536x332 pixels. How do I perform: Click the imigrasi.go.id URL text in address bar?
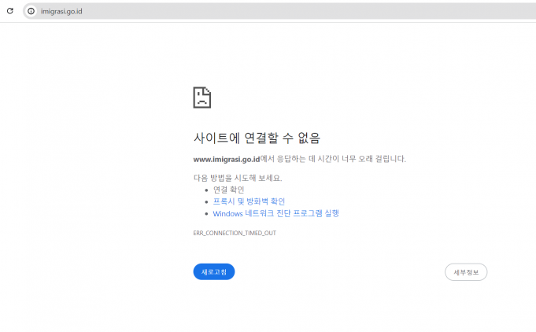point(62,10)
